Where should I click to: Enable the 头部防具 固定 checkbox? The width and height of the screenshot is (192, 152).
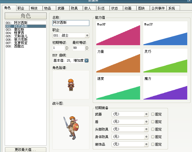[153, 129]
